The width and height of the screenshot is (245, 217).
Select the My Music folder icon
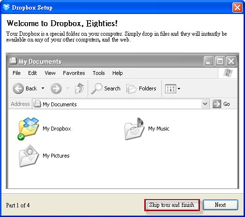(x=134, y=129)
